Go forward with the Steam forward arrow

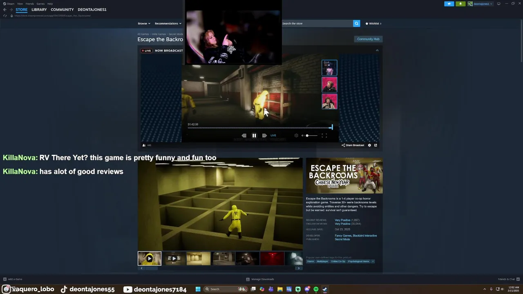(x=11, y=10)
